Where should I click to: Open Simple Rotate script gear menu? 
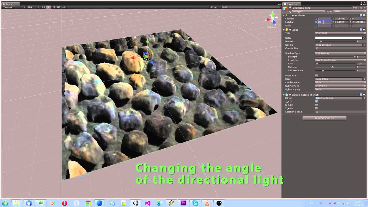coord(364,95)
